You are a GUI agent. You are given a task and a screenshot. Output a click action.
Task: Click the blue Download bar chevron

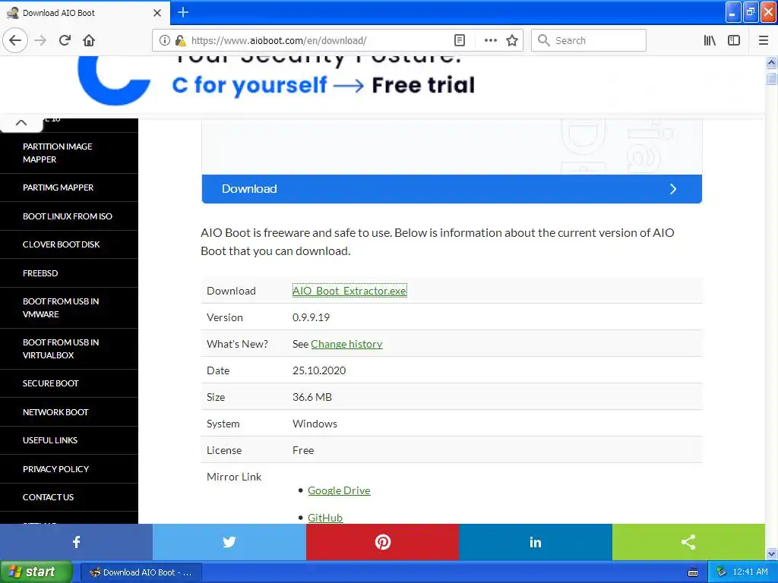tap(673, 189)
